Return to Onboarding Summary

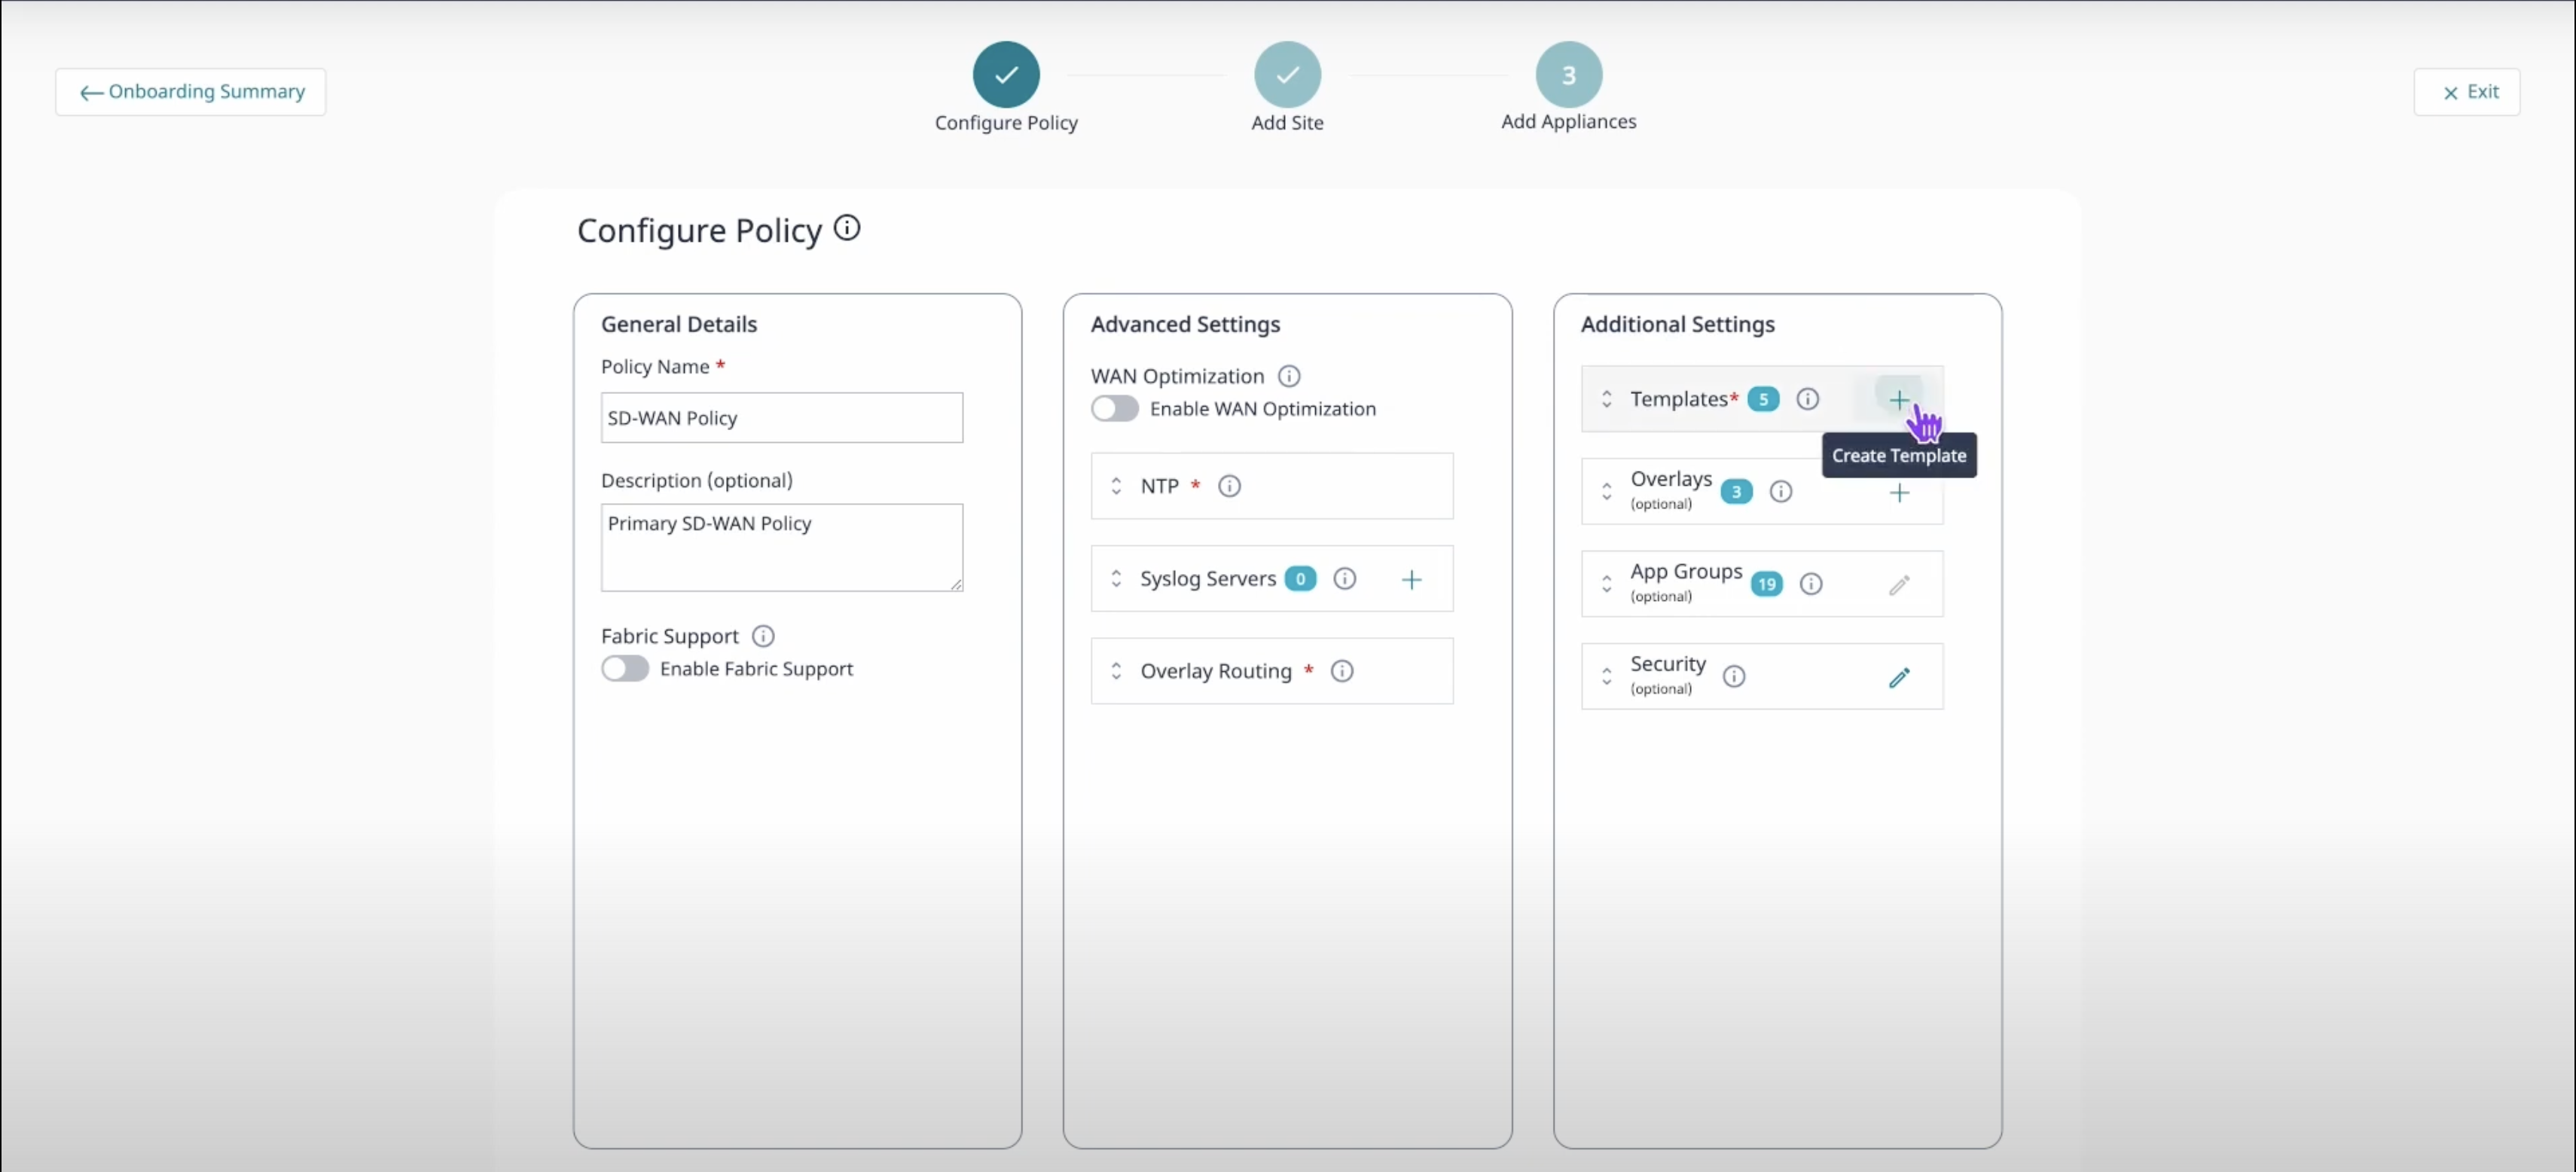(191, 91)
